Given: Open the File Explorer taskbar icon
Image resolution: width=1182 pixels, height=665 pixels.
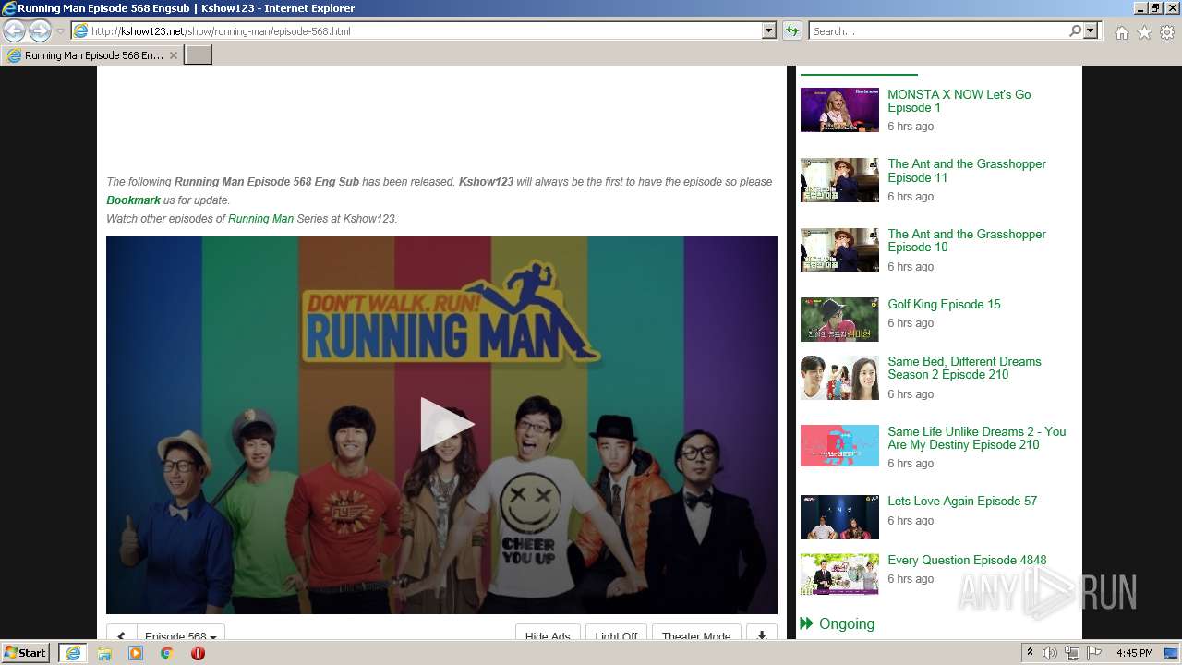Looking at the screenshot, I should coord(104,653).
